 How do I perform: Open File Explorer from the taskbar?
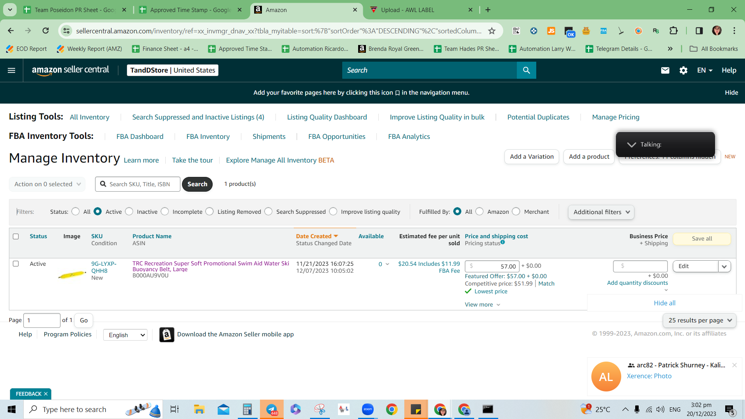pyautogui.click(x=199, y=409)
